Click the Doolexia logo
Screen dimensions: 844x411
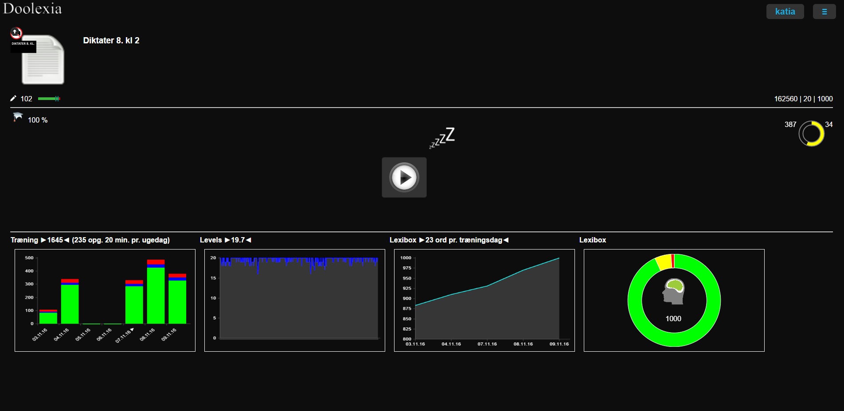(x=32, y=8)
